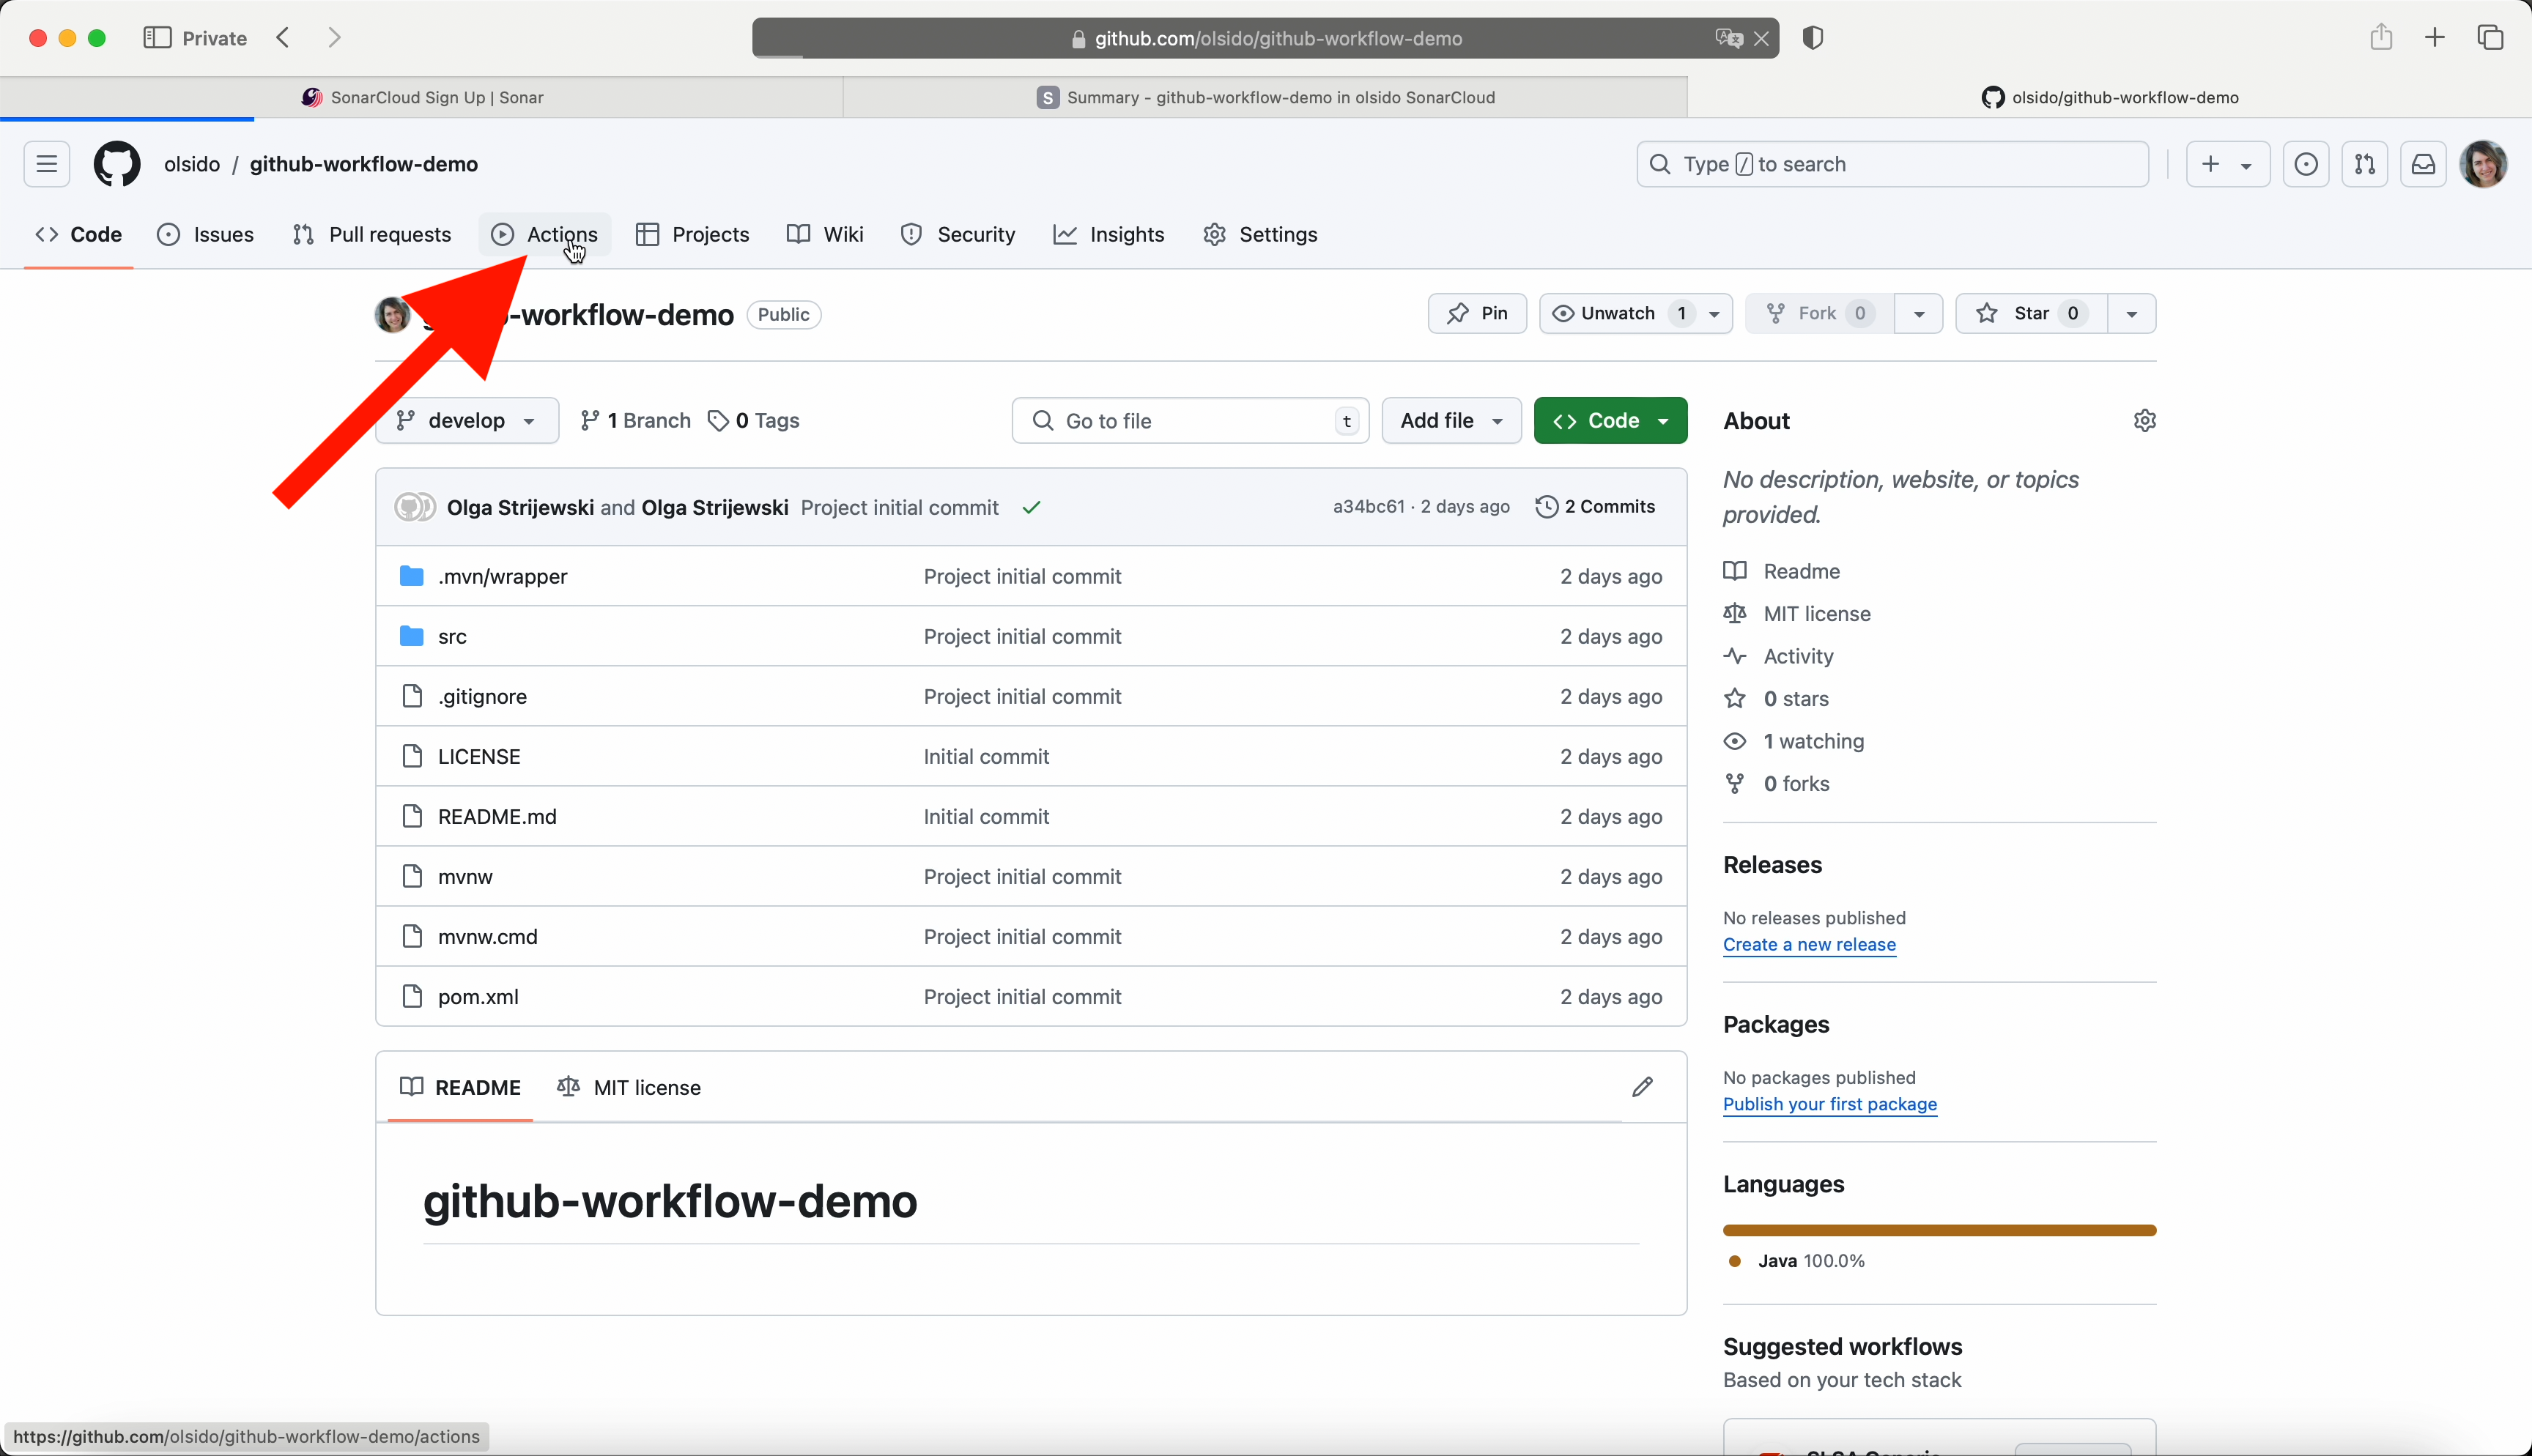Click the Create a new release link
This screenshot has height=1456, width=2532.
click(1809, 945)
